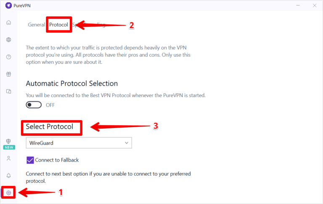
Task: Uncheck the Connect to Fallback checkbox
Action: tap(30, 160)
